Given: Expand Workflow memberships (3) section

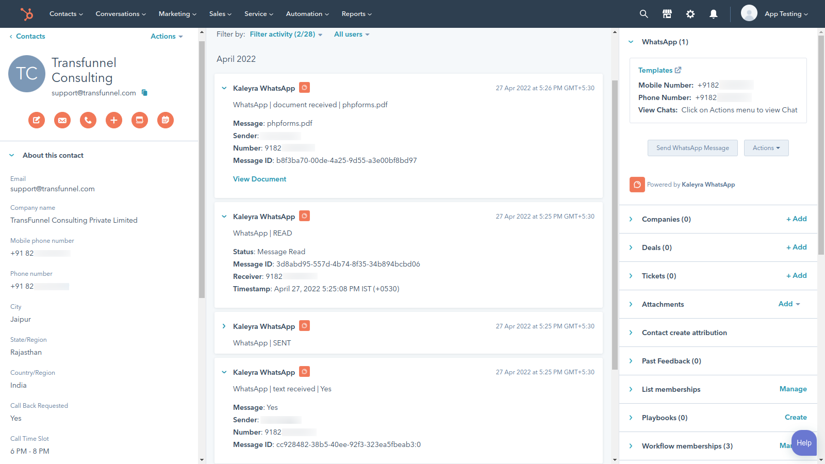Looking at the screenshot, I should 631,446.
